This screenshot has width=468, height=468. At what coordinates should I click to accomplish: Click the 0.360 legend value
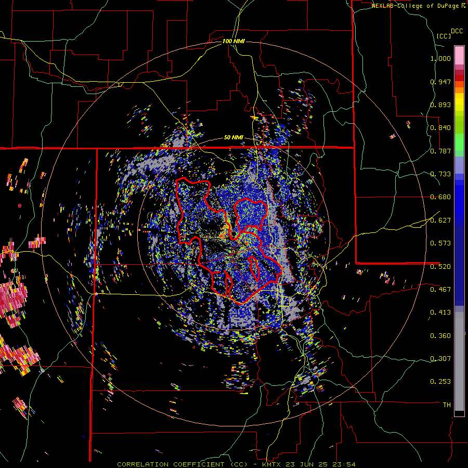pos(440,336)
